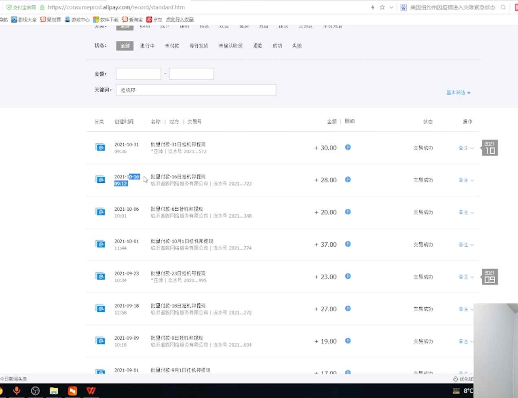
Task: Click the category icon for the 2021-09-18 record
Action: tap(100, 308)
